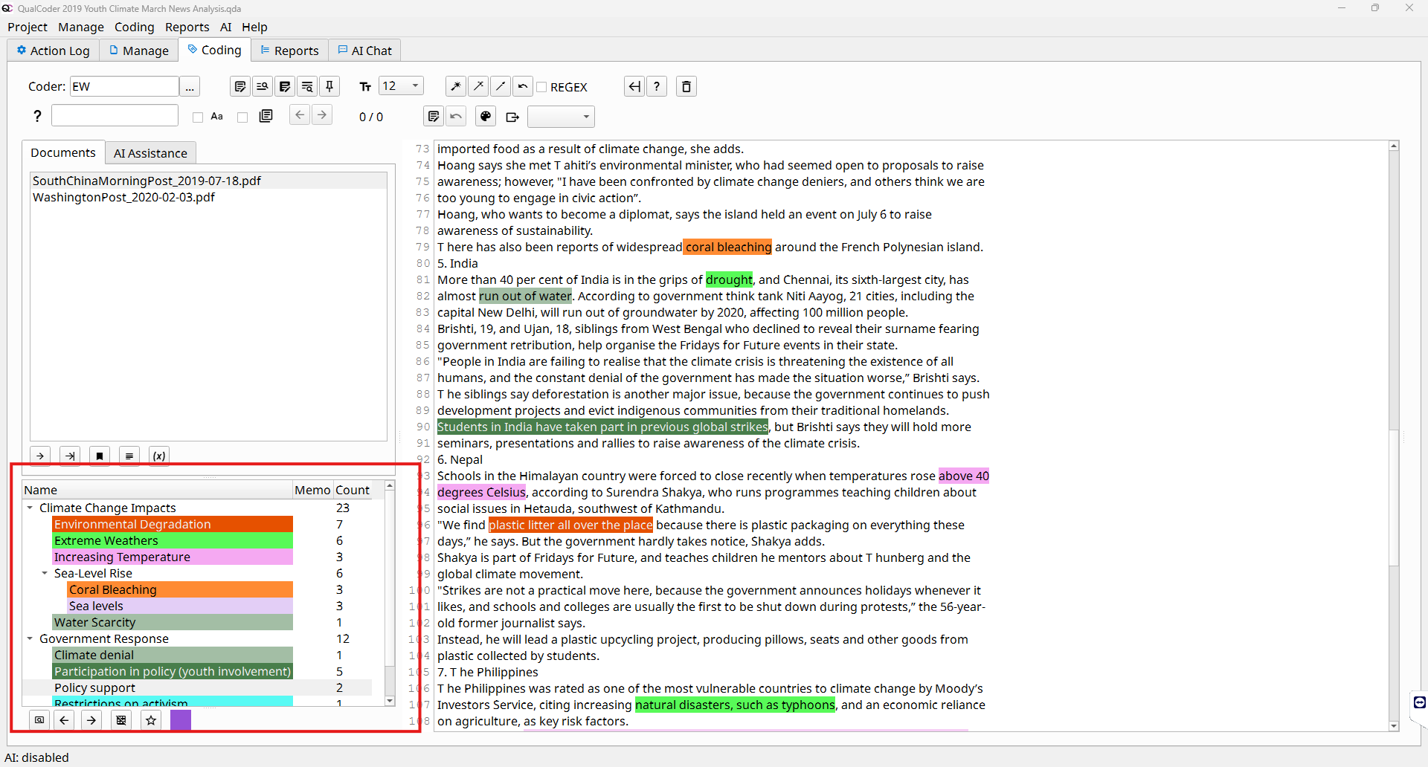This screenshot has height=767, width=1428.
Task: Collapse the Climate Change Impacts category
Action: (x=30, y=508)
